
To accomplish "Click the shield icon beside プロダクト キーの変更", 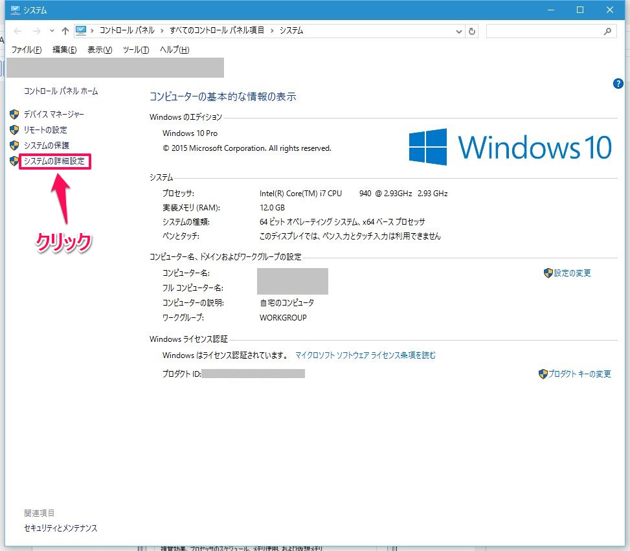I will click(x=543, y=374).
